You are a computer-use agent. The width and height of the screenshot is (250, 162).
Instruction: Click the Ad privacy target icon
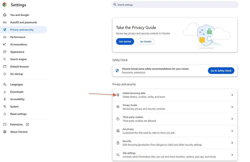tap(118, 131)
